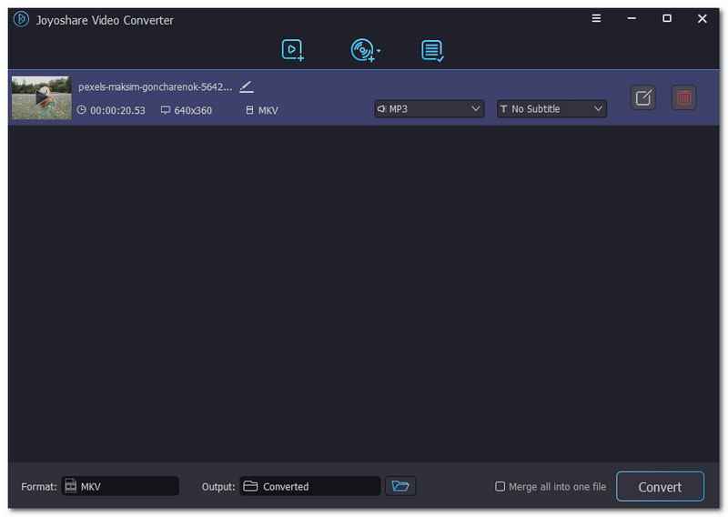Delete the video with red trash icon
The image size is (728, 517).
(684, 97)
